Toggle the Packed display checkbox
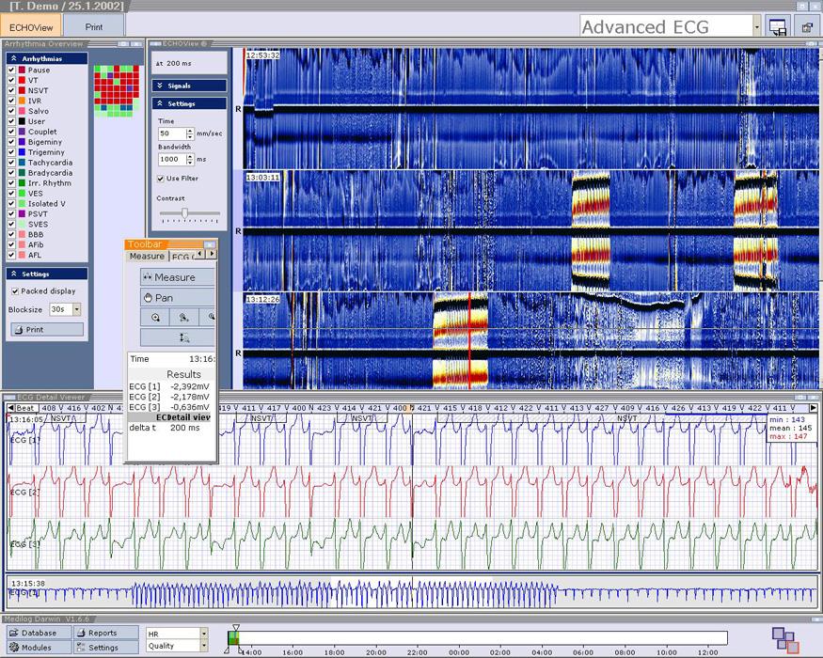 point(13,291)
